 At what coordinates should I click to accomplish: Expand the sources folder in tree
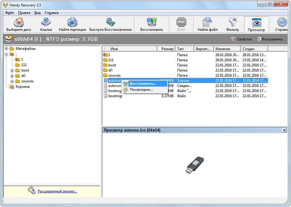point(12,81)
